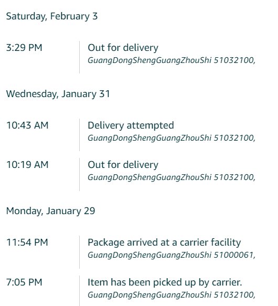278x306 pixels.
Task: Click the Saturday, February 3 date heading
Action: (x=52, y=16)
